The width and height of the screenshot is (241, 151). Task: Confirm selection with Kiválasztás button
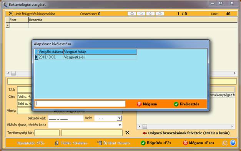click(x=186, y=104)
